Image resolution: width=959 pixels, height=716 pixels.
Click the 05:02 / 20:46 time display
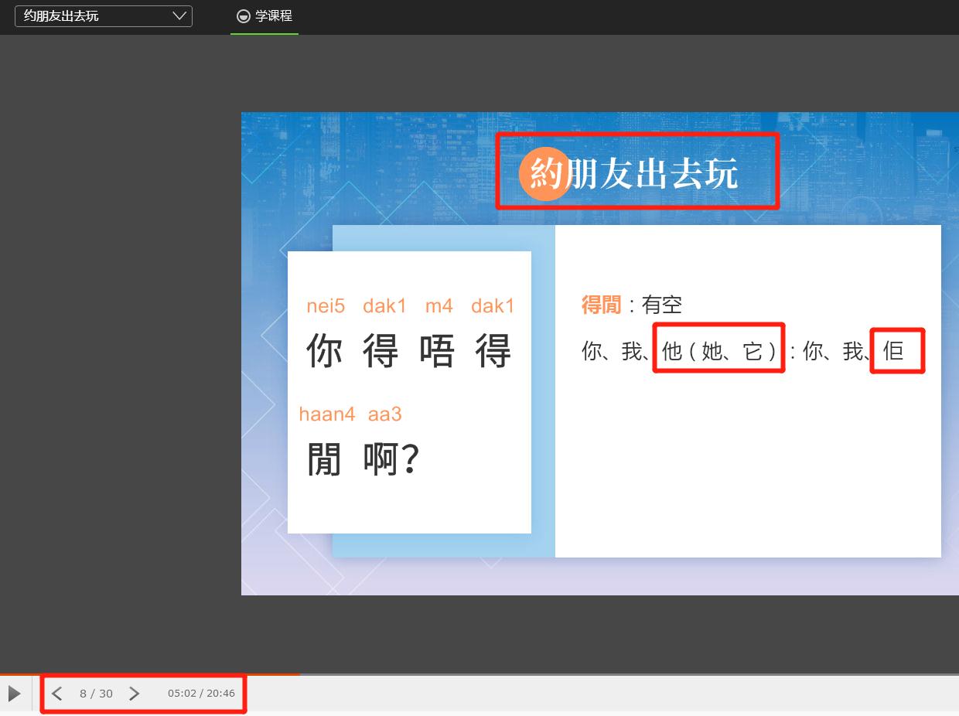(201, 694)
